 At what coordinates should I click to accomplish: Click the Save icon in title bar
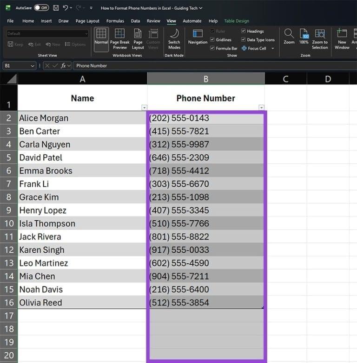click(56, 8)
